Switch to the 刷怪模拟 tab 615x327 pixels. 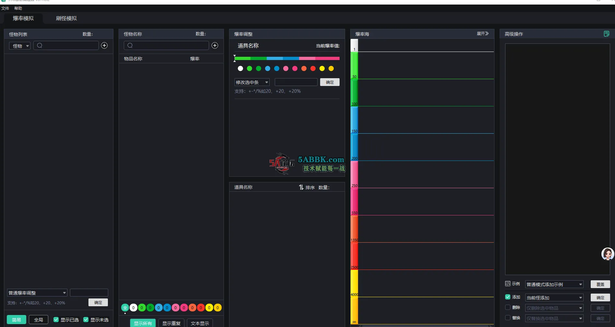click(66, 18)
